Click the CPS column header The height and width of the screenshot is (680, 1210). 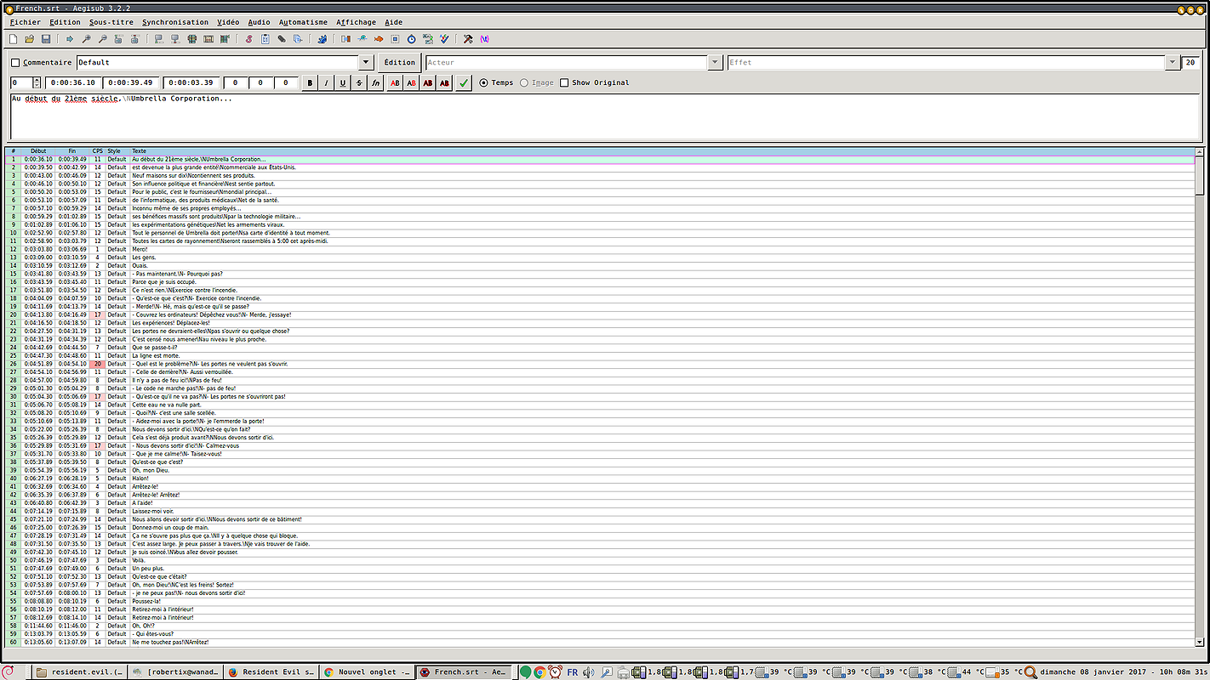[97, 151]
